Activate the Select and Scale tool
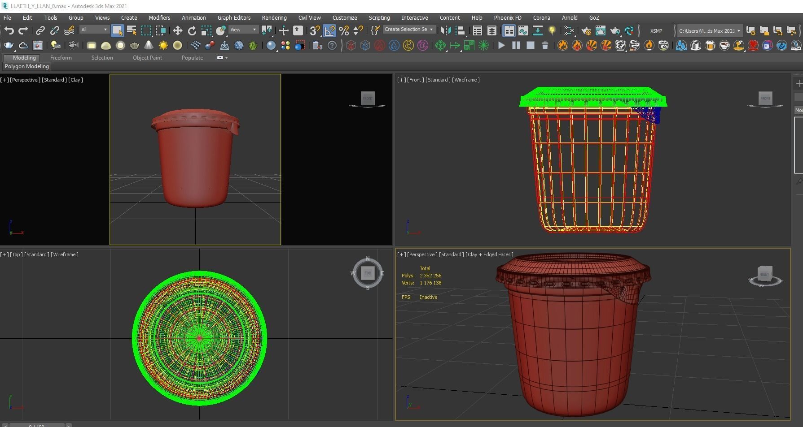 206,30
